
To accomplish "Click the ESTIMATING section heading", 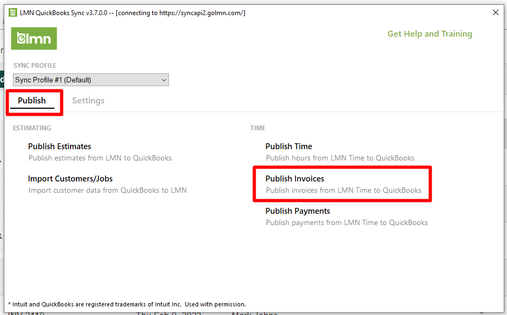I will 32,128.
